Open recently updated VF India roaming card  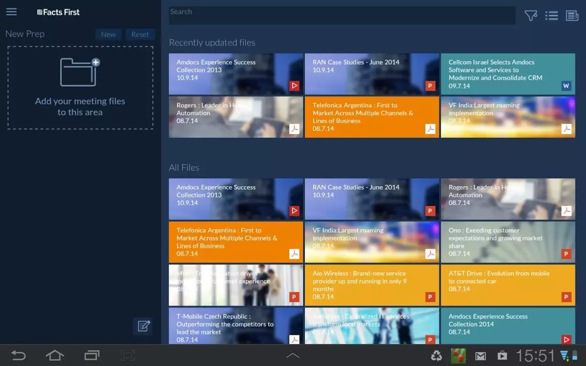pyautogui.click(x=508, y=117)
